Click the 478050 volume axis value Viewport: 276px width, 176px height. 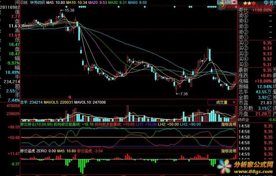(13, 106)
